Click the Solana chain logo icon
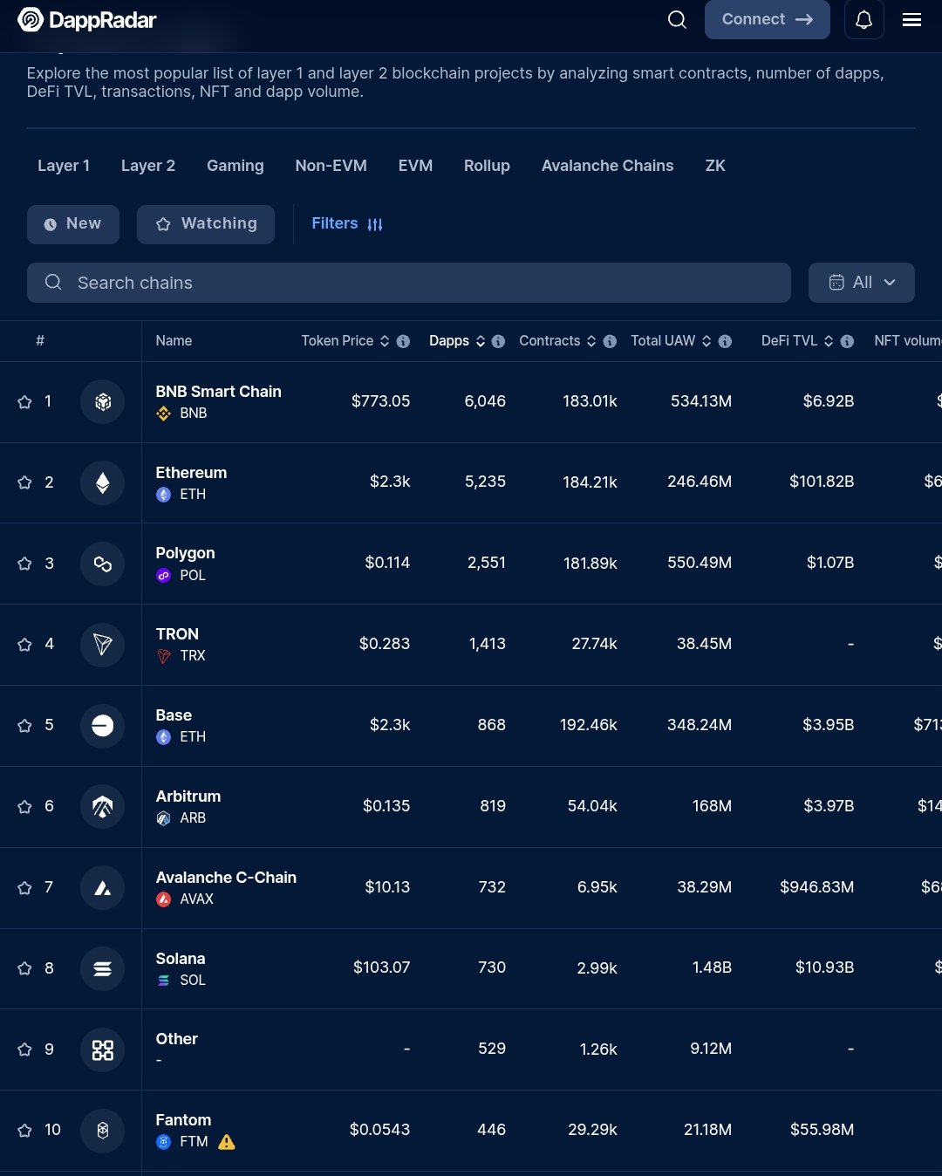Viewport: 942px width, 1176px height. 103,968
